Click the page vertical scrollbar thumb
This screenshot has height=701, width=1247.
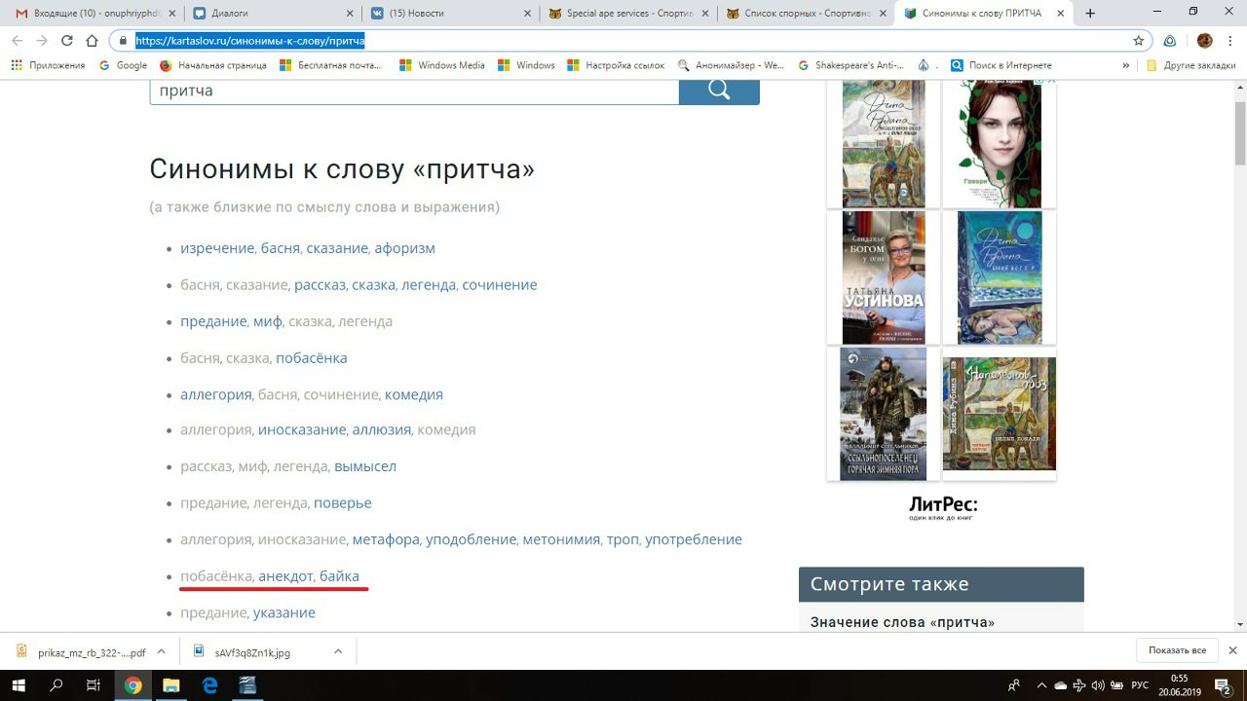click(x=1239, y=127)
